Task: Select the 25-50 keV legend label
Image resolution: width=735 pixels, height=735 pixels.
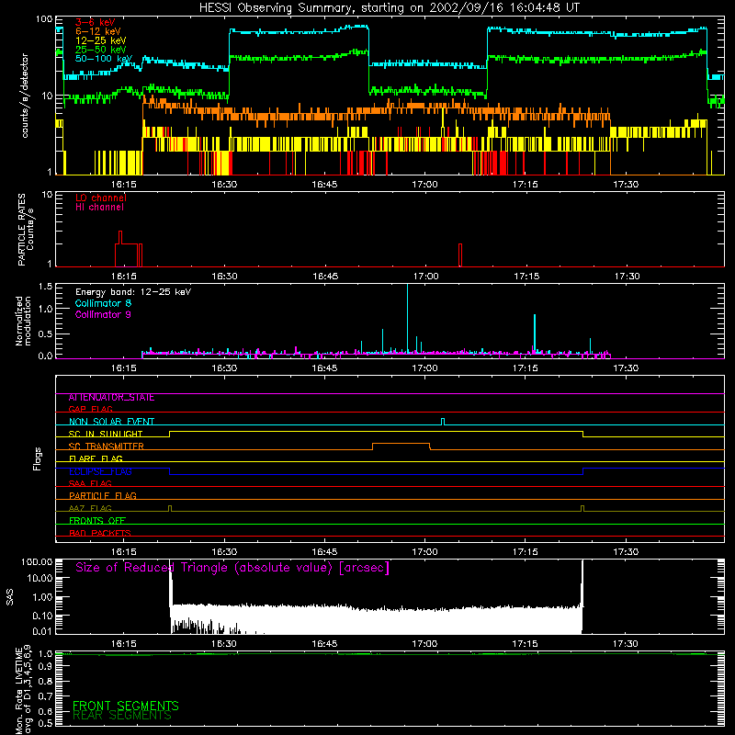Action: (x=101, y=50)
